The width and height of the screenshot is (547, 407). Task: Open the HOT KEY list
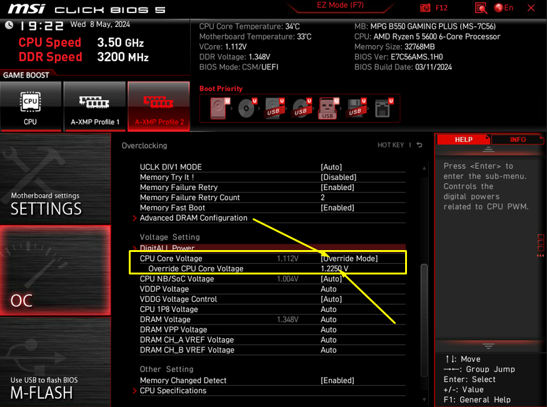pyautogui.click(x=390, y=145)
